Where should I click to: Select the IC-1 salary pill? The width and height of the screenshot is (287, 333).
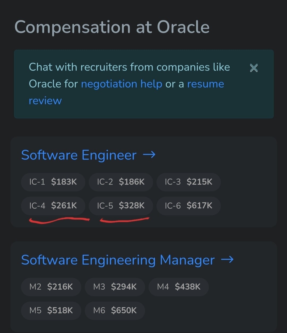tap(53, 182)
